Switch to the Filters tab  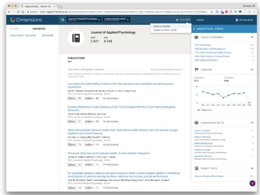point(14,29)
